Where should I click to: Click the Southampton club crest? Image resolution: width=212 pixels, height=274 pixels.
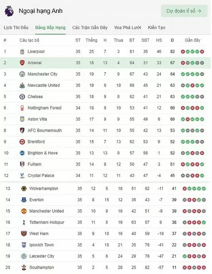tap(24, 268)
